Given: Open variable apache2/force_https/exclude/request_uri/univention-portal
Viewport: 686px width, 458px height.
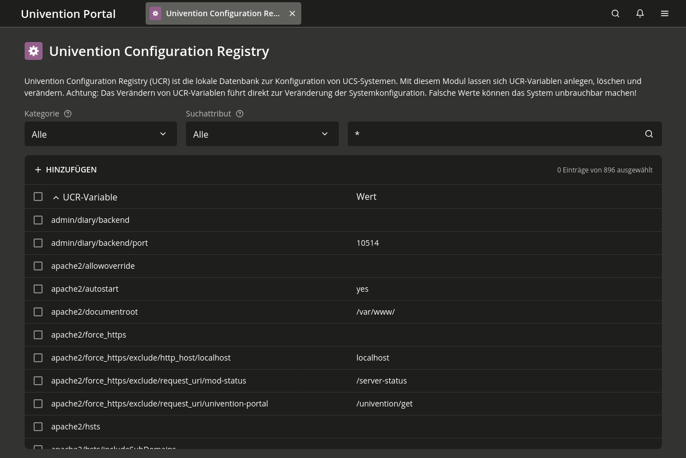Looking at the screenshot, I should (160, 404).
